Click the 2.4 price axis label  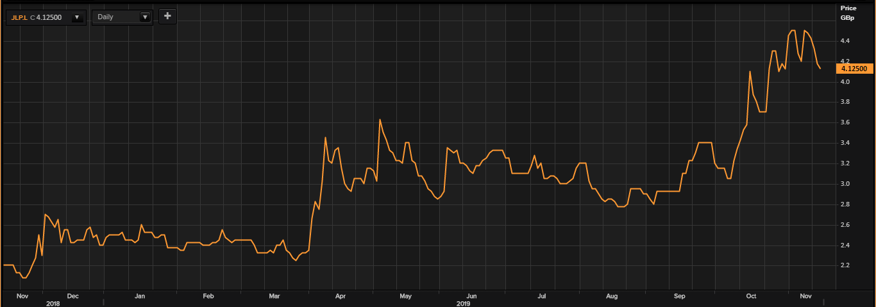point(845,245)
